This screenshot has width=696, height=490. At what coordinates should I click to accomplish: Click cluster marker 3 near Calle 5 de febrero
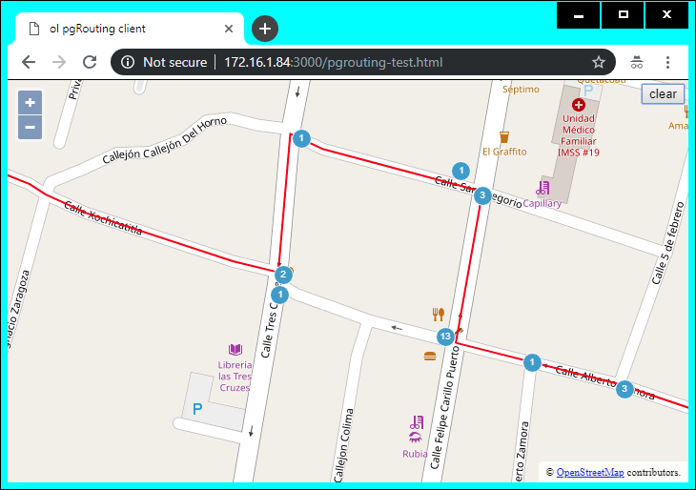(x=624, y=389)
